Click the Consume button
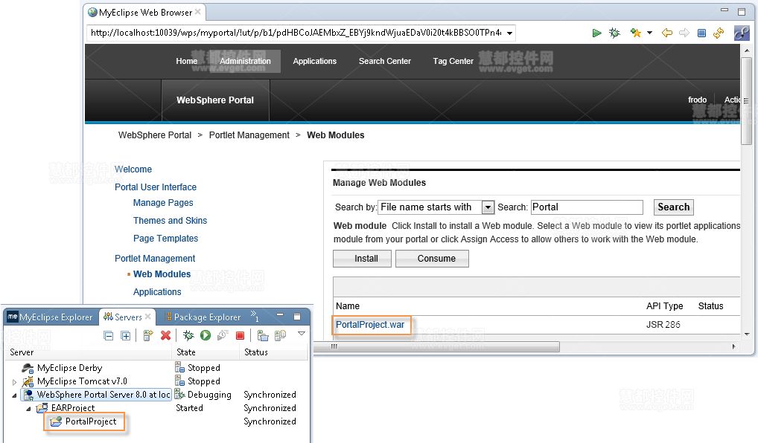 [432, 259]
